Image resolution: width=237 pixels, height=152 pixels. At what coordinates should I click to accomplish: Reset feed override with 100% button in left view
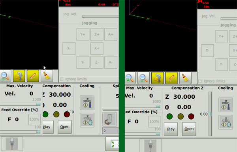coord(34,119)
